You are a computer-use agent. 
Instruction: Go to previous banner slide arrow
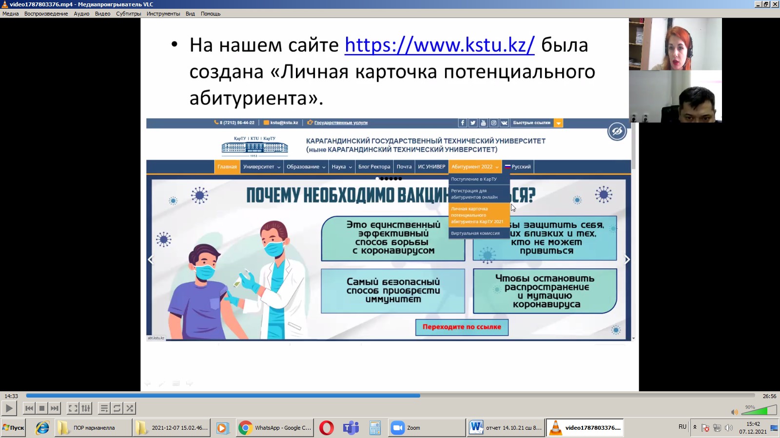pos(151,259)
